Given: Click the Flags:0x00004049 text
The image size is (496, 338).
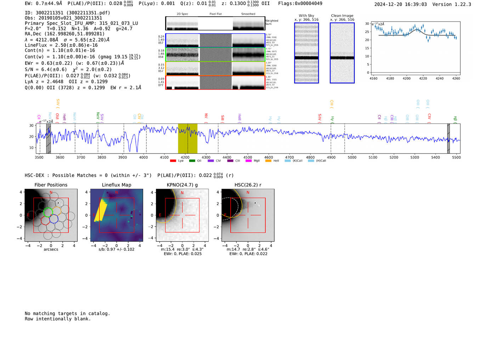Looking at the screenshot, I should tap(300, 4).
